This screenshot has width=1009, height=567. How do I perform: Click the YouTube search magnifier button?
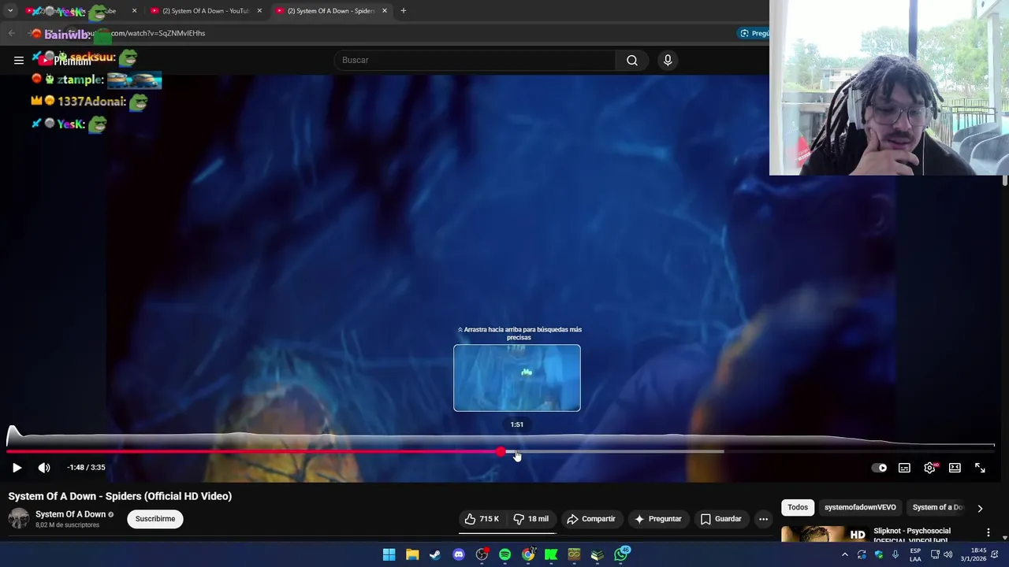pyautogui.click(x=632, y=60)
